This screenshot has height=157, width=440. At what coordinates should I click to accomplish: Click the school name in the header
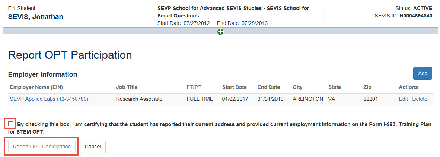pos(233,12)
